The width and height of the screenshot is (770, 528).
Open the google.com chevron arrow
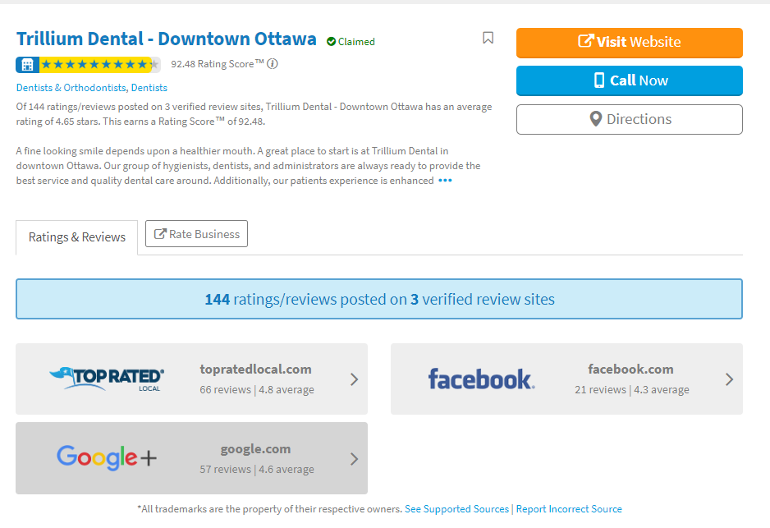tap(354, 459)
